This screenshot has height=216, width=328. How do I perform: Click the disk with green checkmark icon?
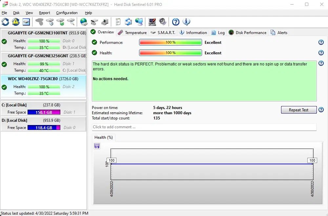click(60, 22)
